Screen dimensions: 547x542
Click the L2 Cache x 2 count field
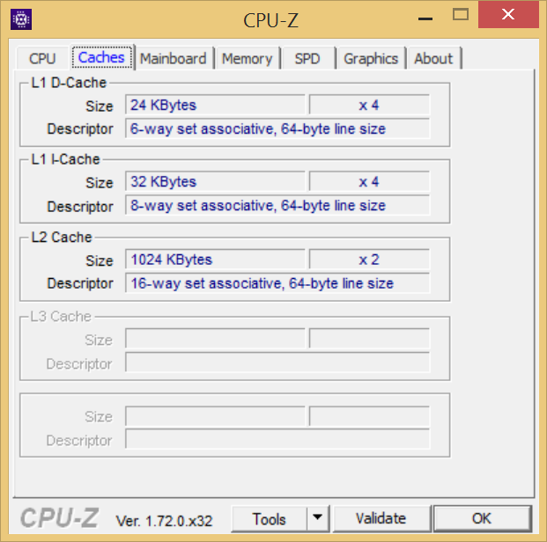(x=369, y=260)
